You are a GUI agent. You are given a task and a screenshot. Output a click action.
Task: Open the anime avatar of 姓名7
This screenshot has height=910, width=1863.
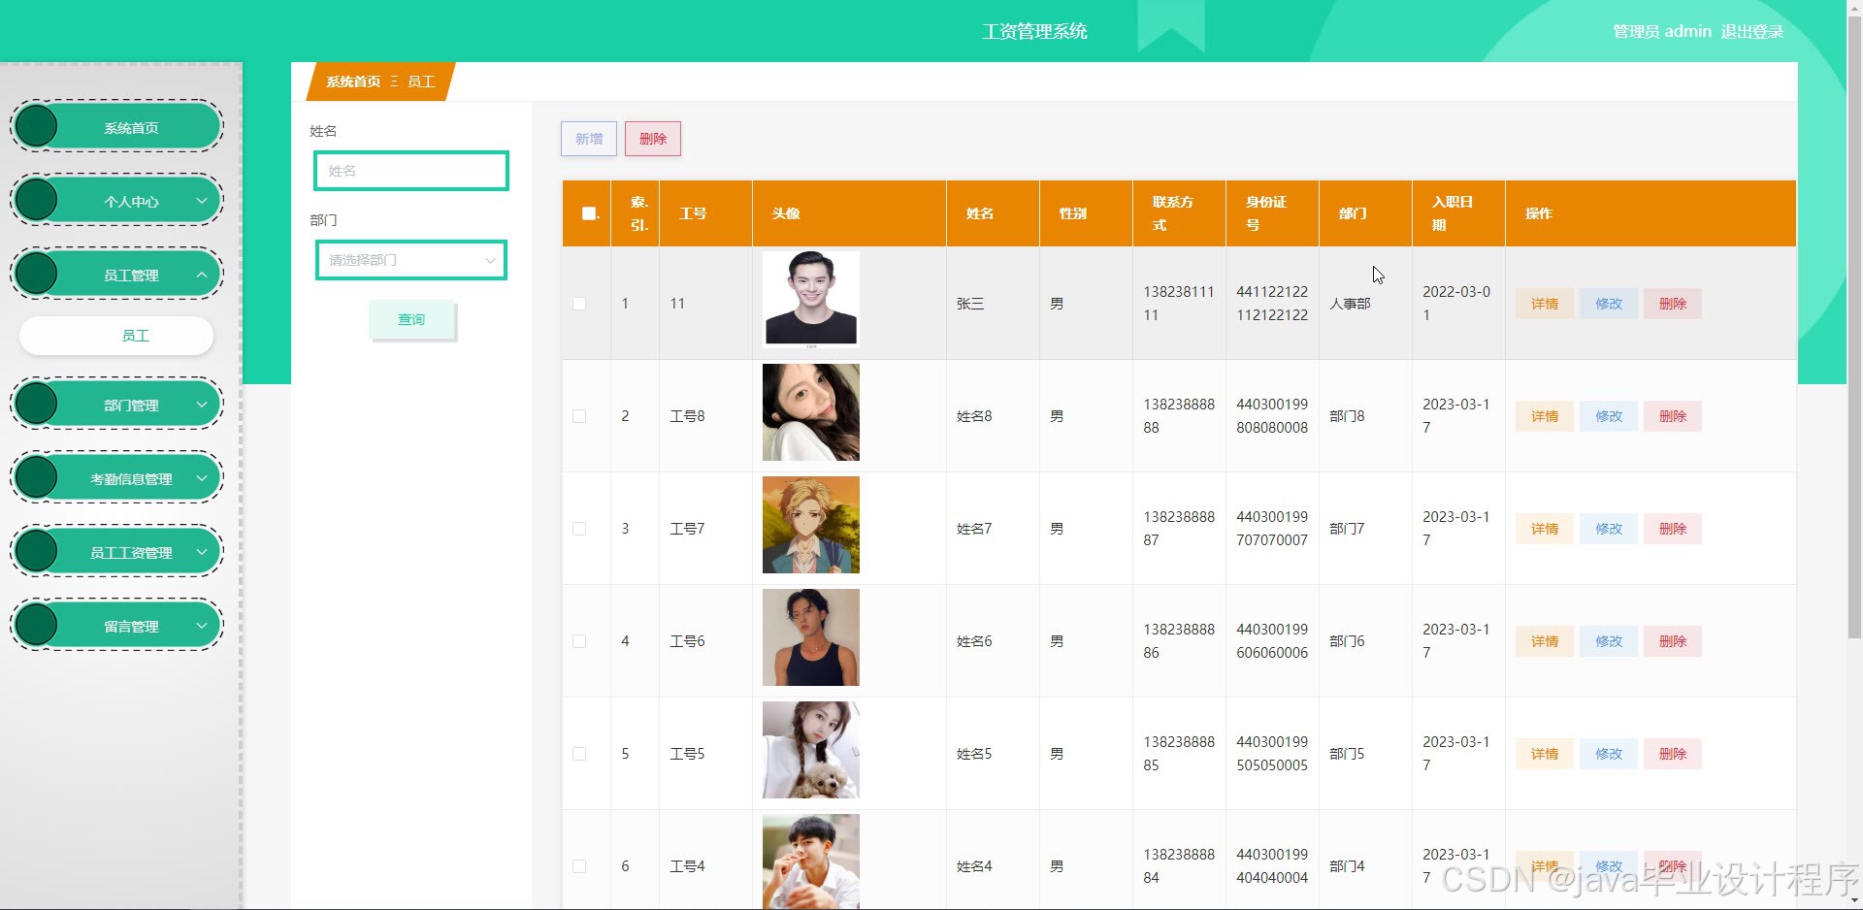pos(811,525)
